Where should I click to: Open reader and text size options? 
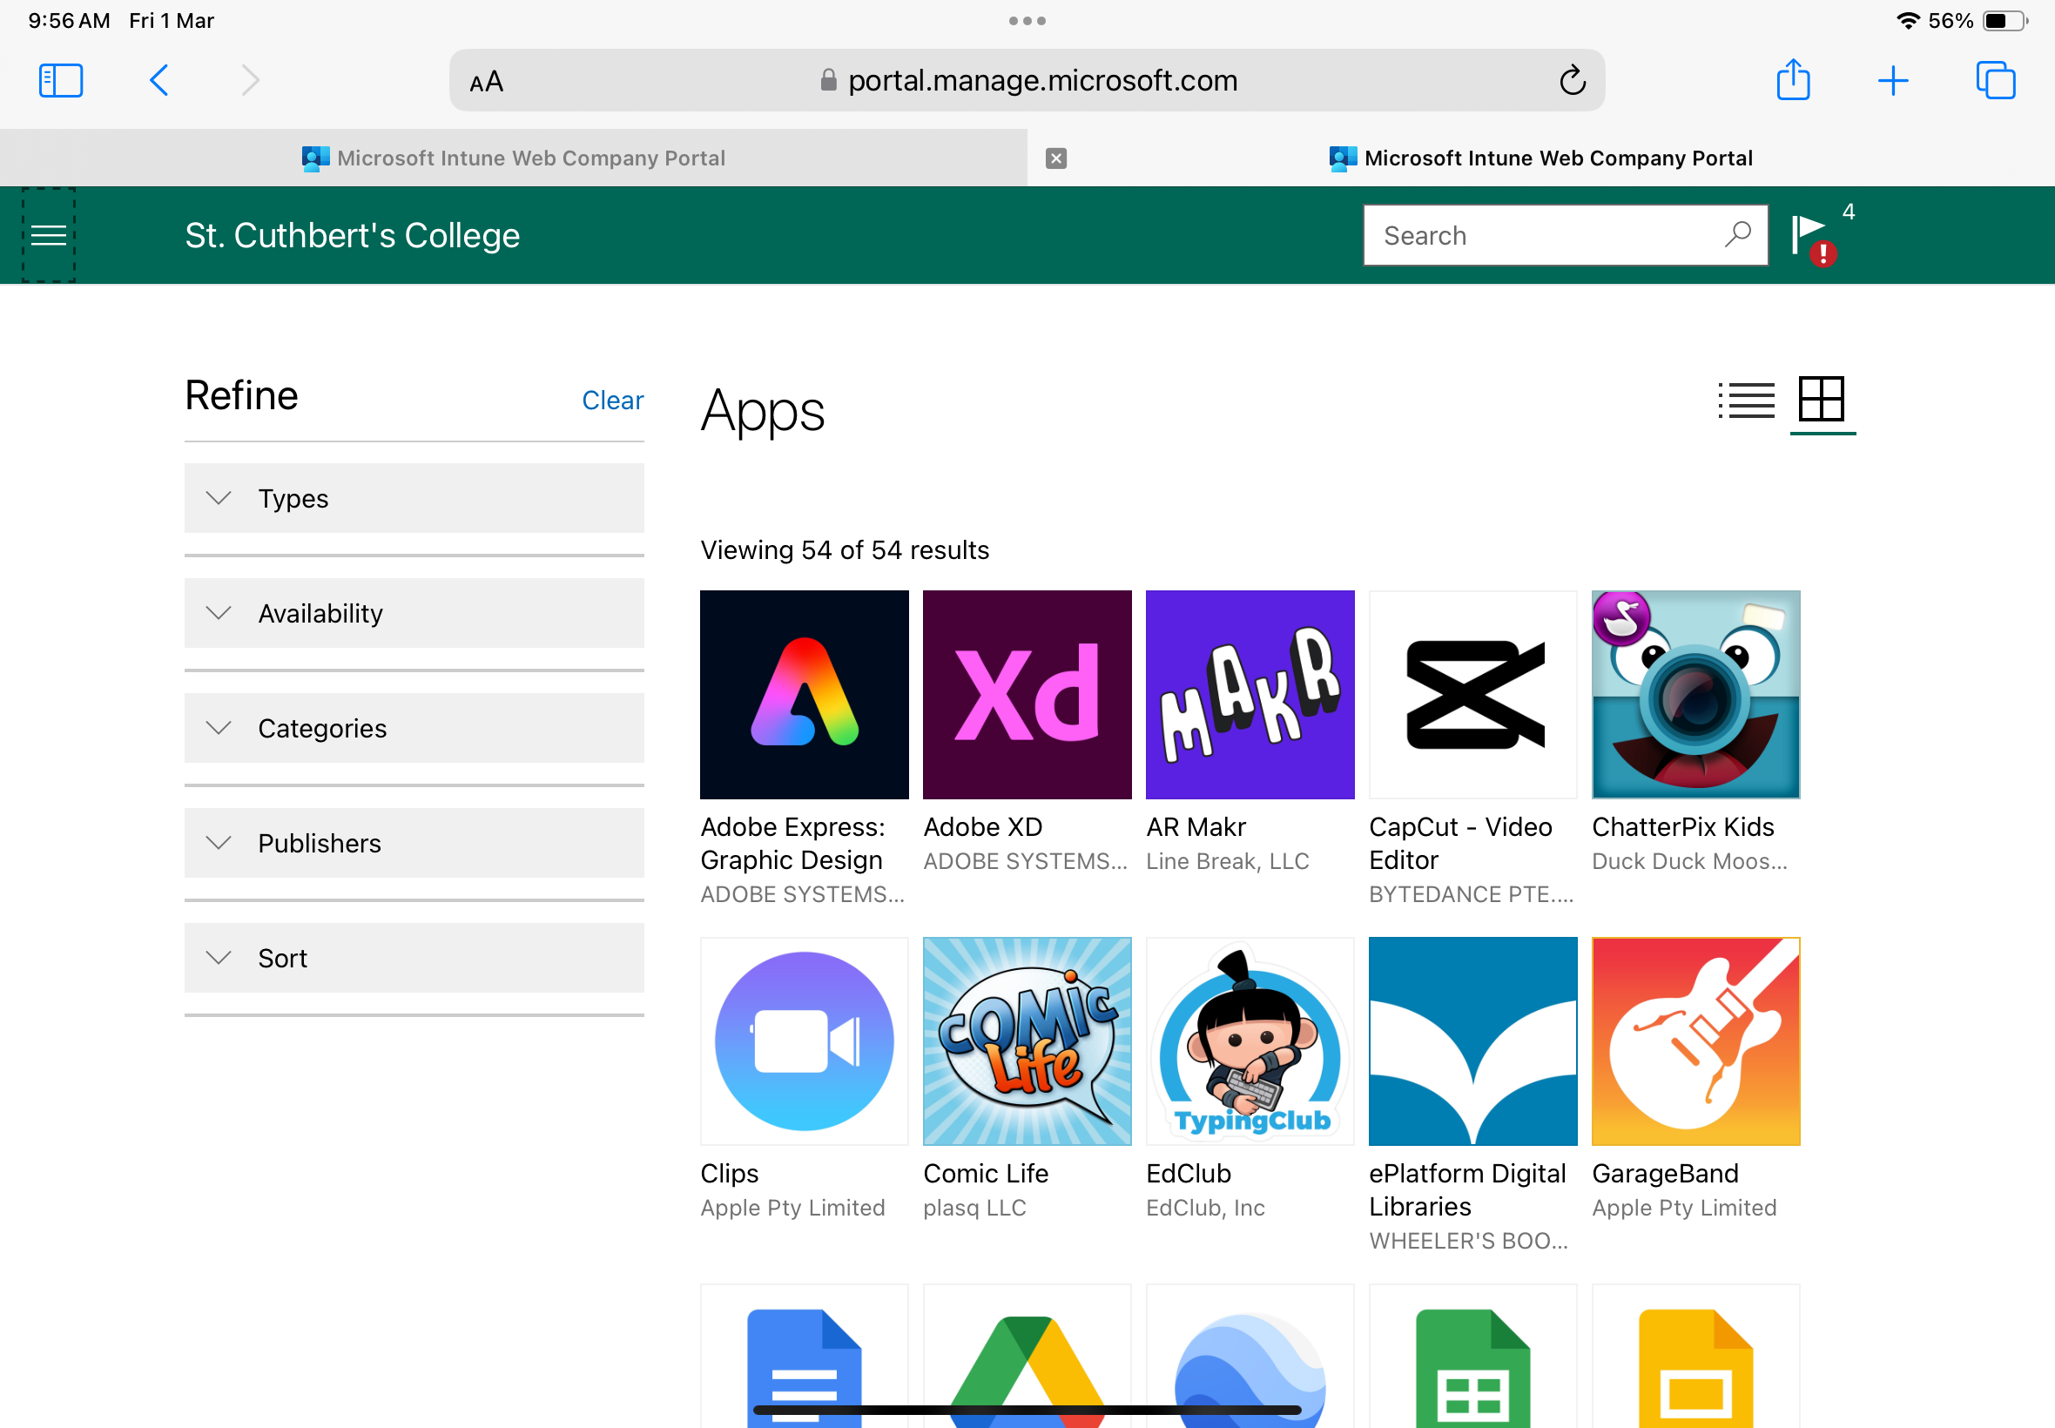pos(487,83)
